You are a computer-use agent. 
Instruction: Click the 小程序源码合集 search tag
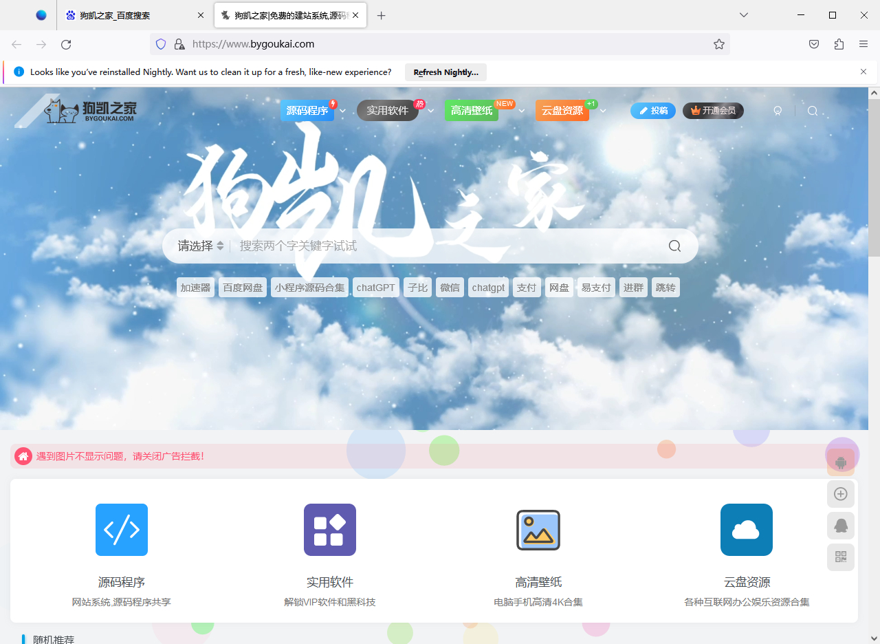(x=309, y=288)
